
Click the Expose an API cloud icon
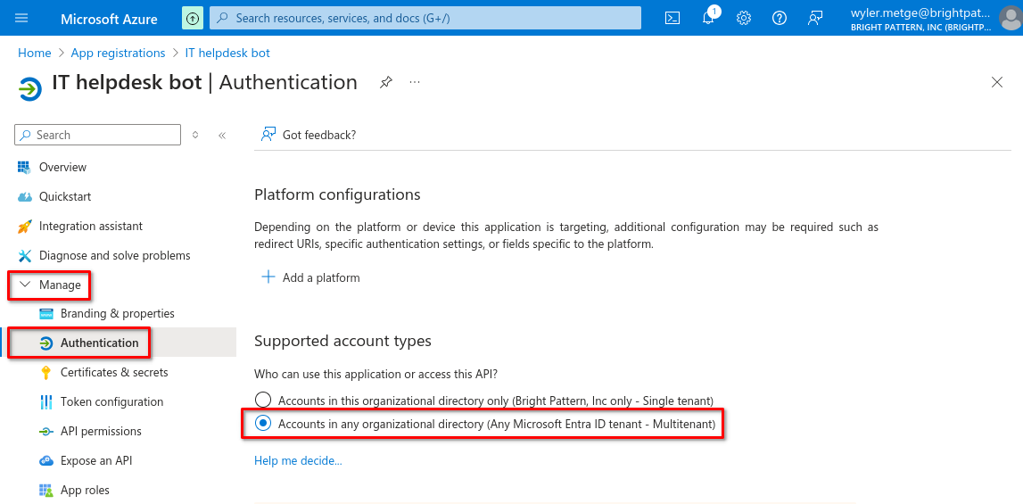point(46,460)
